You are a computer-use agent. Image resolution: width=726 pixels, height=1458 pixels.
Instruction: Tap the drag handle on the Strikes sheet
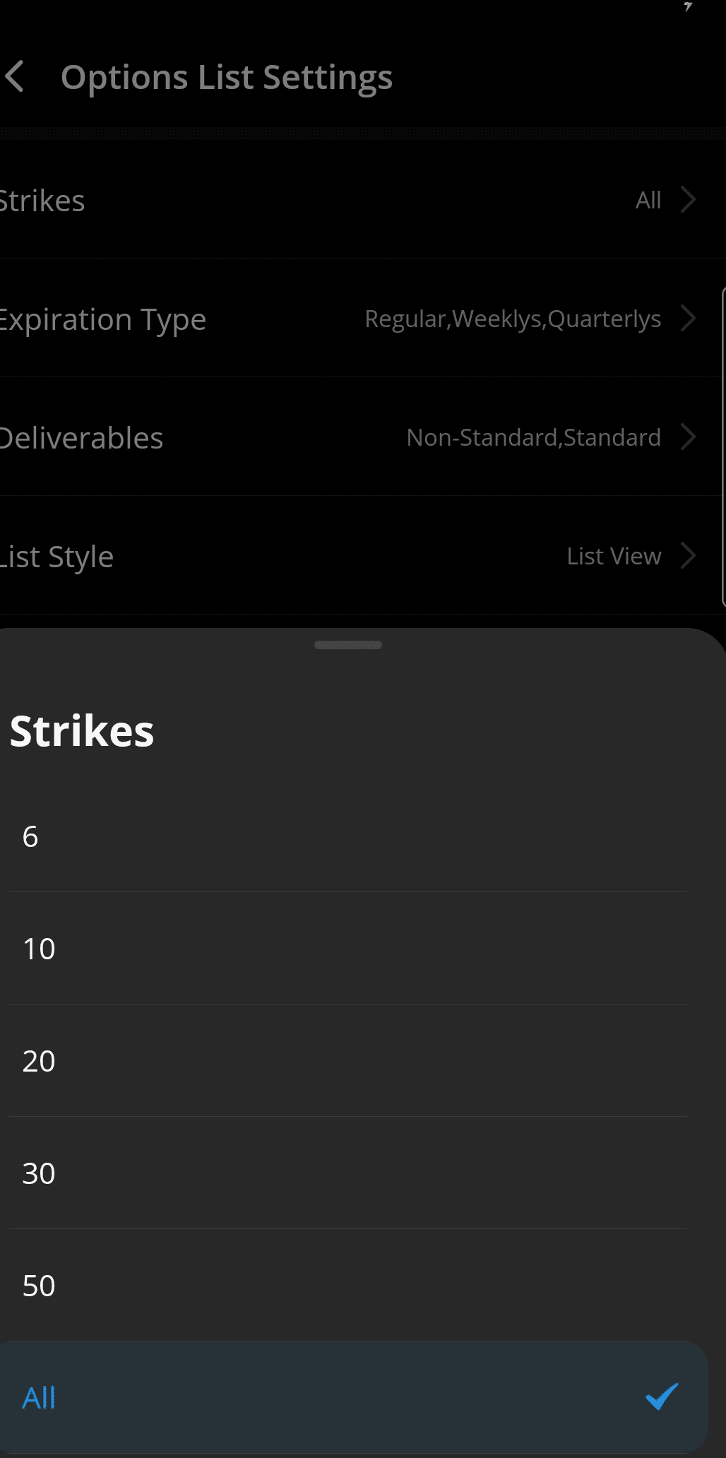click(x=348, y=644)
